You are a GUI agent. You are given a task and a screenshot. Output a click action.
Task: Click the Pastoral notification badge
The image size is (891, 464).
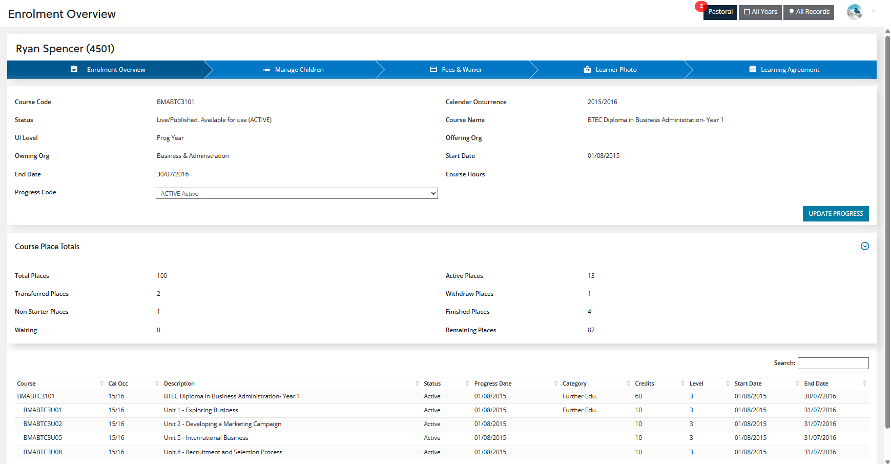point(700,6)
